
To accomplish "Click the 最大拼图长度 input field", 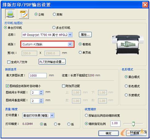I will tap(38, 76).
